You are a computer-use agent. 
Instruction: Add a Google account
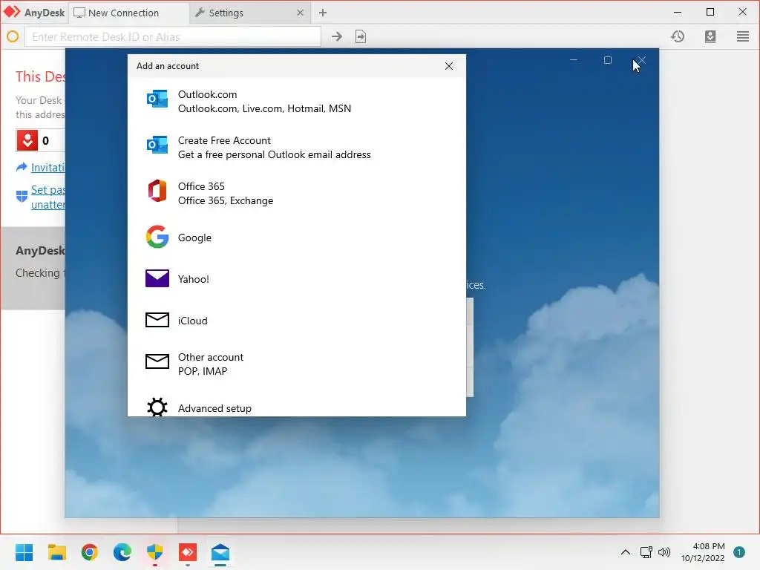[297, 237]
